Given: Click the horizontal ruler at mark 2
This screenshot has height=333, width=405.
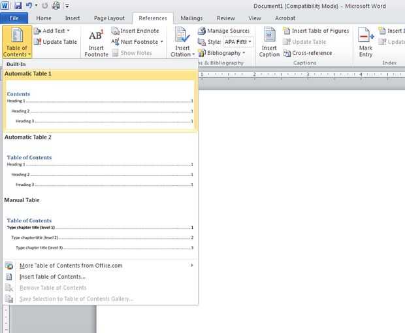Looking at the screenshot, I should click(x=254, y=75).
